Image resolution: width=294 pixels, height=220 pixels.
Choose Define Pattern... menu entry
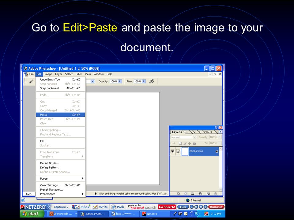(x=60, y=168)
